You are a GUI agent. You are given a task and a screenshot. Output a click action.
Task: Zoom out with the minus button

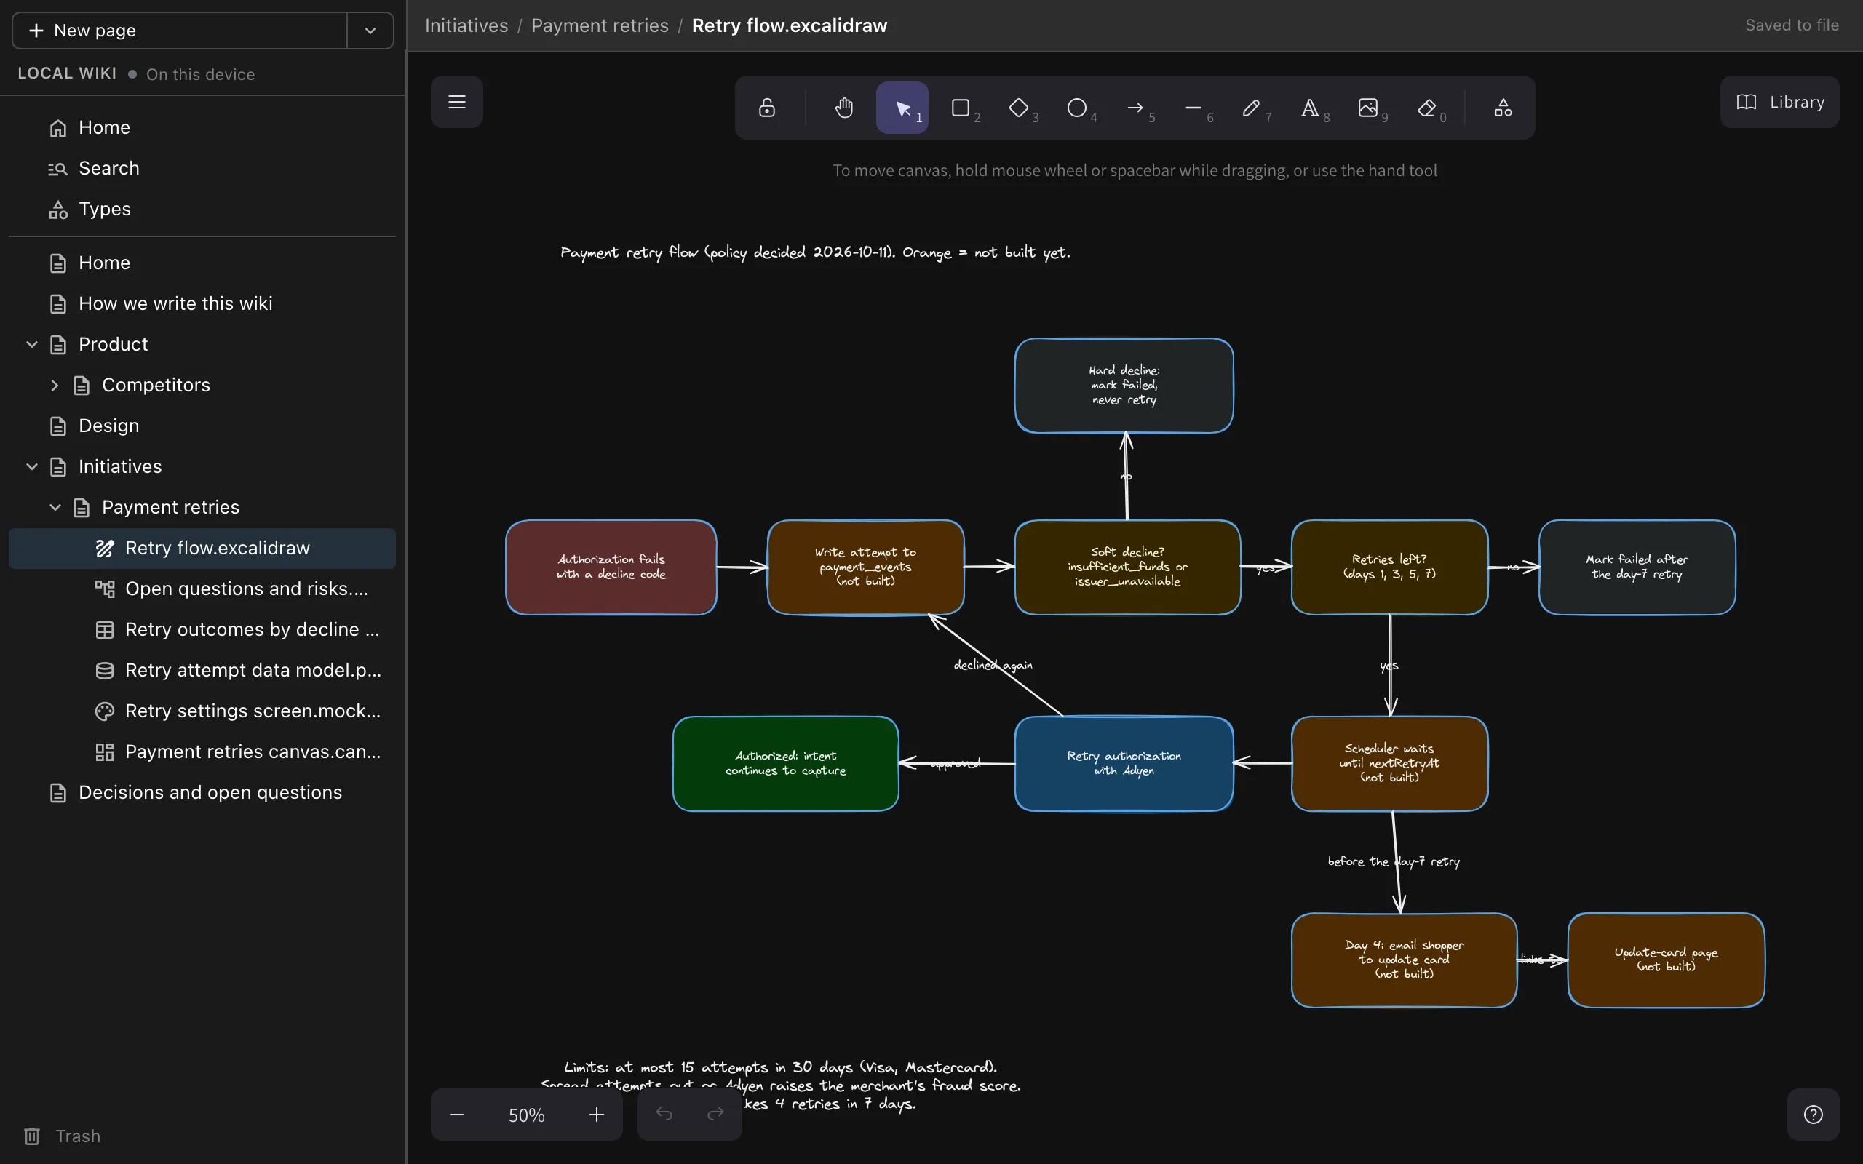click(x=456, y=1114)
